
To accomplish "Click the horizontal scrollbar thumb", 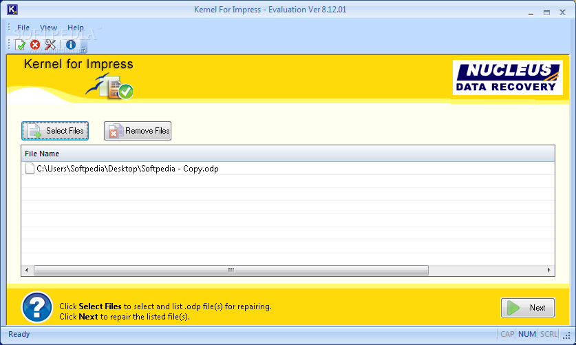I will [x=231, y=270].
